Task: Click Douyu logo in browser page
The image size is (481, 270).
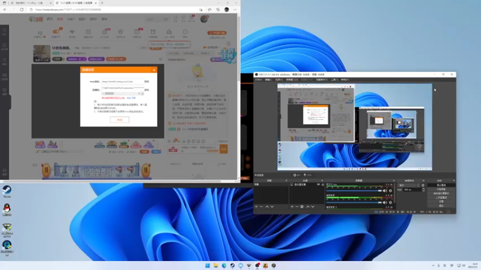Action: pyautogui.click(x=36, y=19)
